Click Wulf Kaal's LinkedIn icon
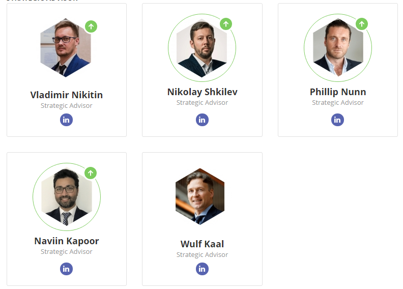This screenshot has width=403, height=289. (x=202, y=269)
